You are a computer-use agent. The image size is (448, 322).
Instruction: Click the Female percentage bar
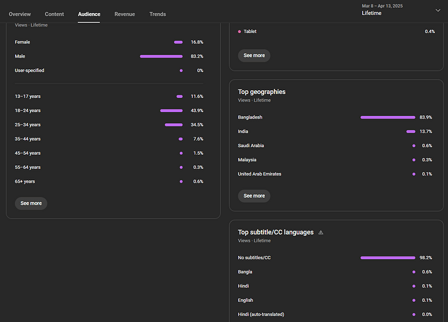point(179,42)
